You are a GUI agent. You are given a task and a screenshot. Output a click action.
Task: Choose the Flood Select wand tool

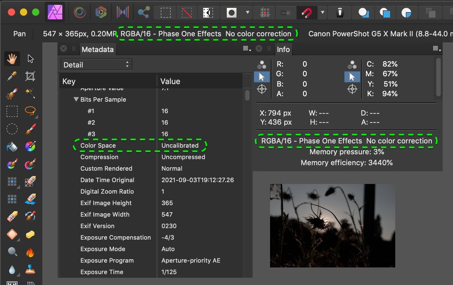pyautogui.click(x=30, y=94)
